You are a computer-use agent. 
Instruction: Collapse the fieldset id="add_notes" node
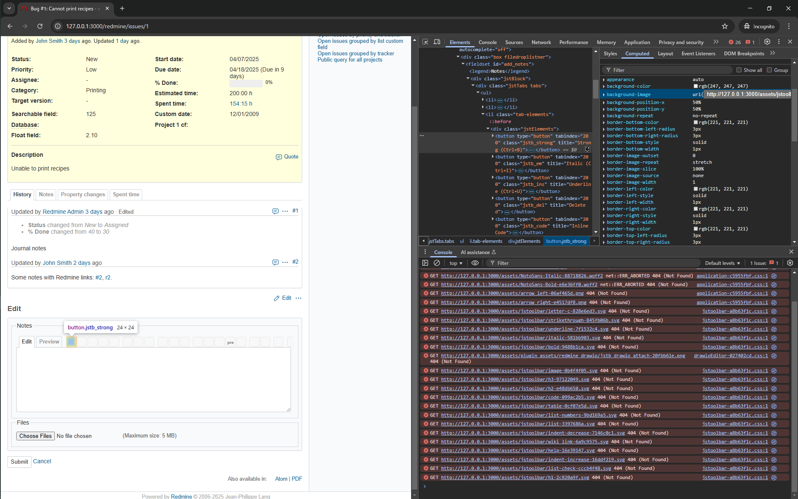[x=463, y=64]
